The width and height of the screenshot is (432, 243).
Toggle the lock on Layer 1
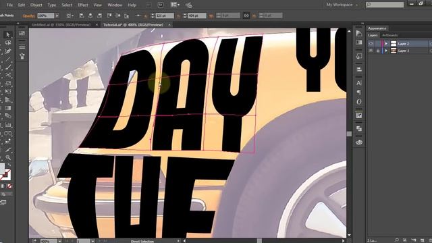coord(378,51)
